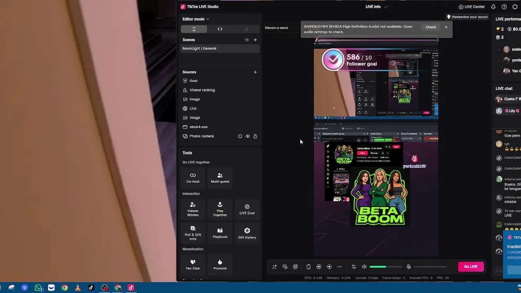This screenshot has width=521, height=293.
Task: Adjust the green speaker volume slider
Action: [x=385, y=267]
